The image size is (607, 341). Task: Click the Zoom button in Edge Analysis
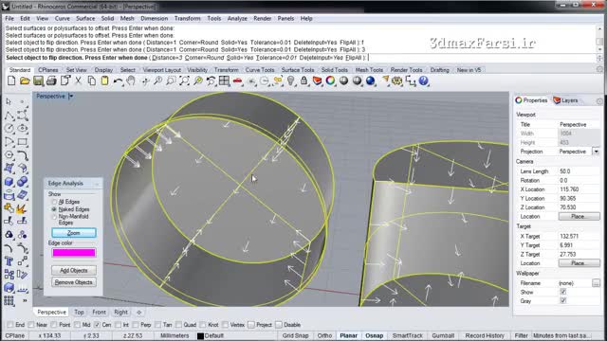click(74, 233)
